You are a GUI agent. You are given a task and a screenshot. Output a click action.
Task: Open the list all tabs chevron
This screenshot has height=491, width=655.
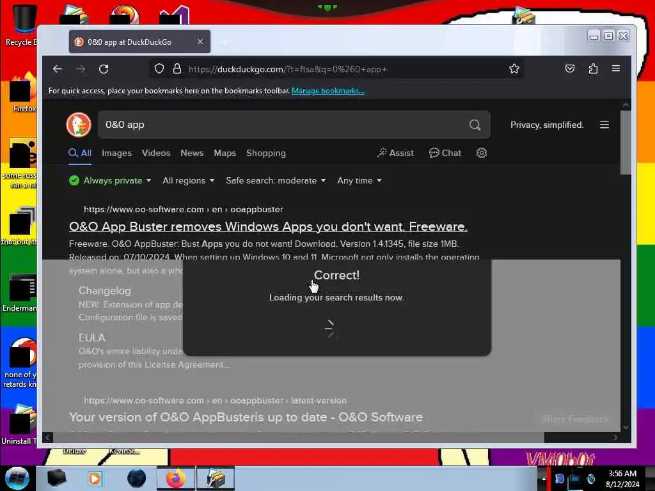click(548, 42)
